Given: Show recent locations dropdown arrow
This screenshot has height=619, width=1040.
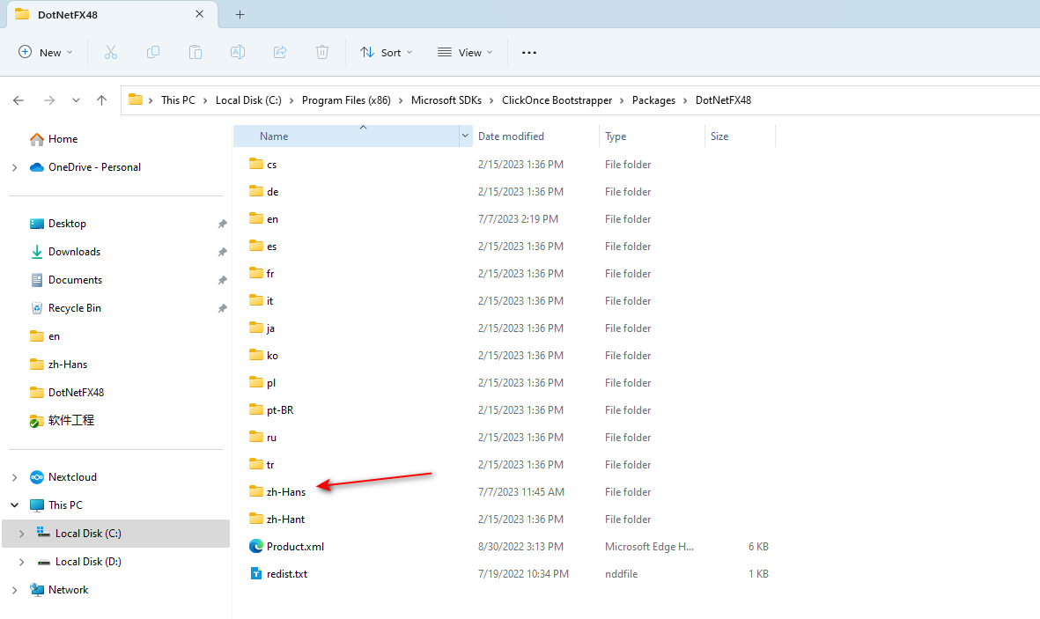Looking at the screenshot, I should pyautogui.click(x=76, y=100).
